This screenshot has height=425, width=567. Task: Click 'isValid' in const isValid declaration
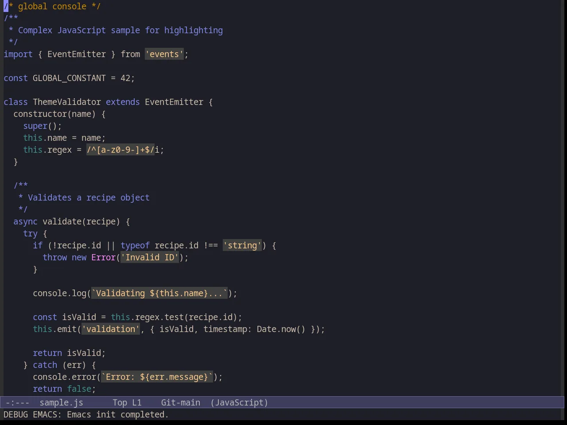pos(79,317)
